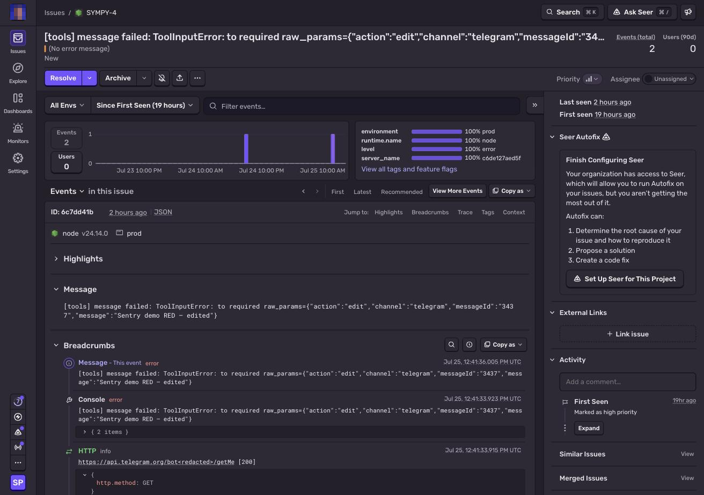The width and height of the screenshot is (704, 495).
Task: Open the onboarding progress icon in sidebar
Action: point(18,401)
